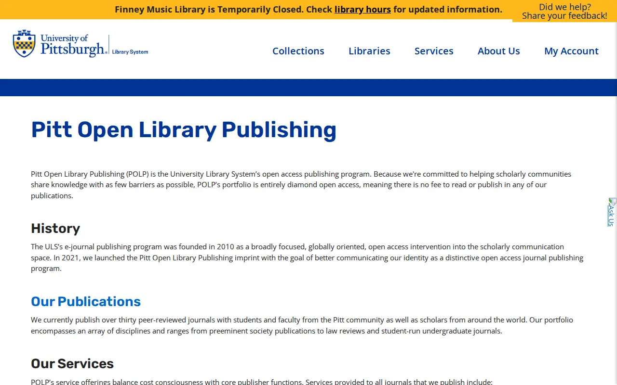The image size is (617, 385).
Task: Open the Ask Us side tab
Action: click(x=612, y=212)
